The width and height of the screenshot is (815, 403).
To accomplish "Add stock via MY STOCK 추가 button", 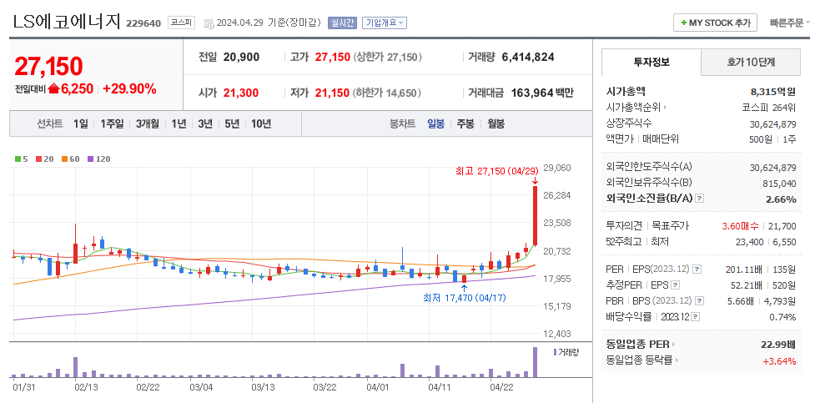I will [x=715, y=23].
